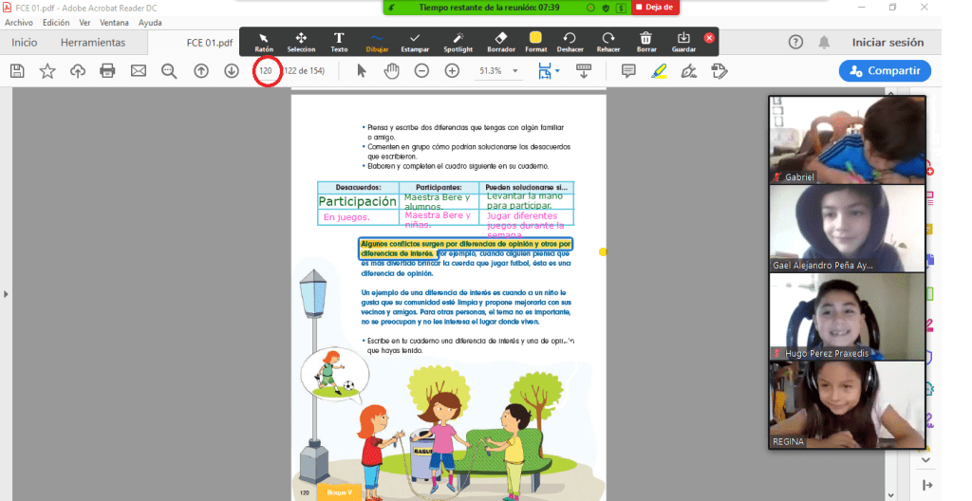Activate the hand pan tool
The image size is (972, 501).
coord(391,71)
